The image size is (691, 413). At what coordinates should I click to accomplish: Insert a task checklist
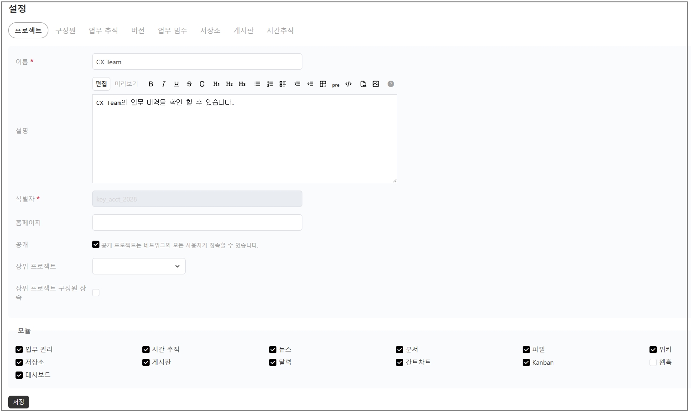click(283, 84)
